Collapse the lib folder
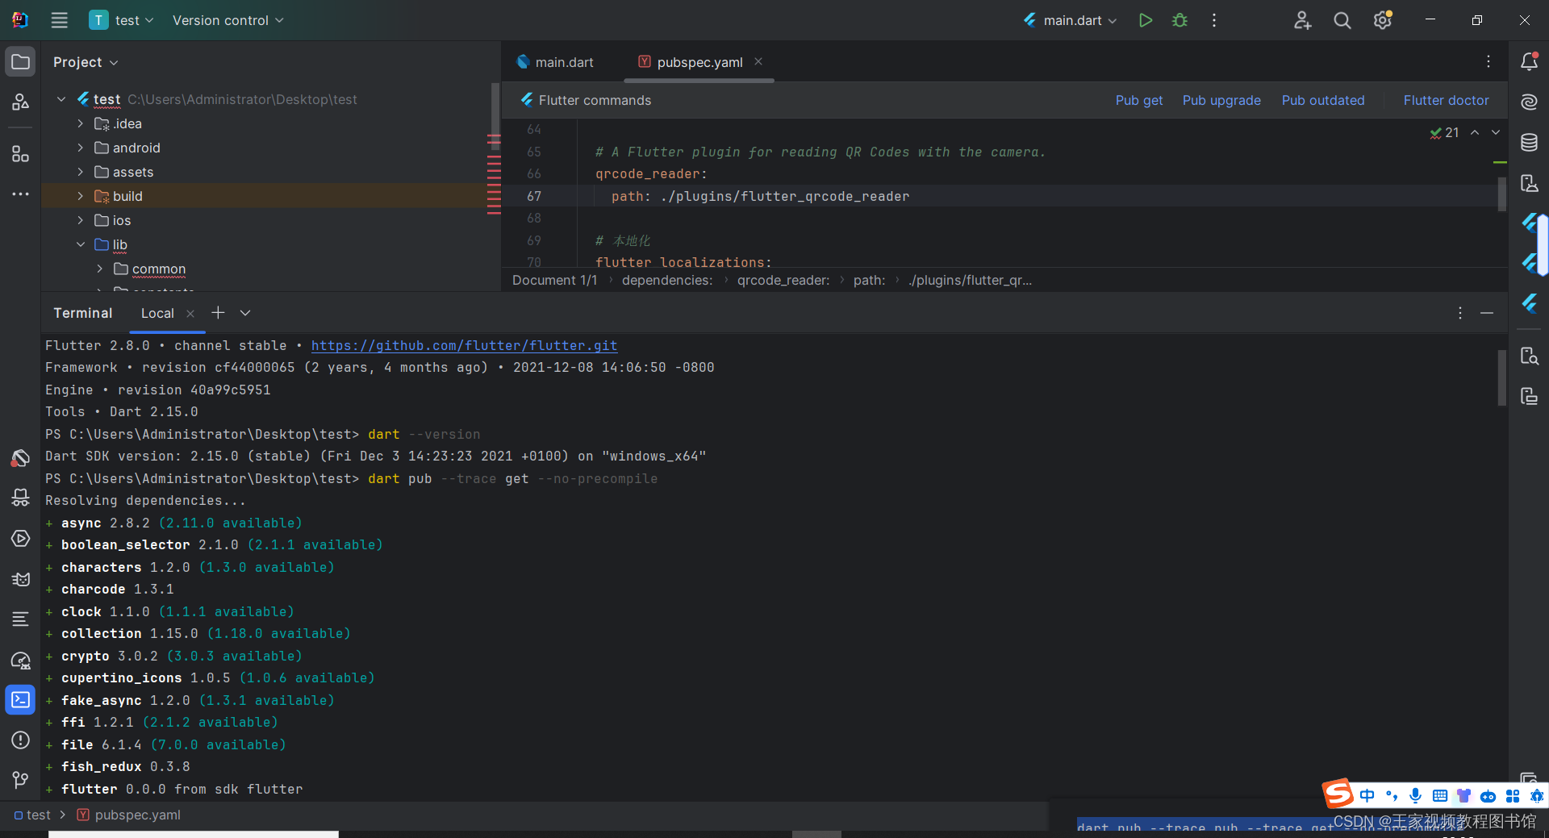Viewport: 1549px width, 838px height. [x=80, y=244]
